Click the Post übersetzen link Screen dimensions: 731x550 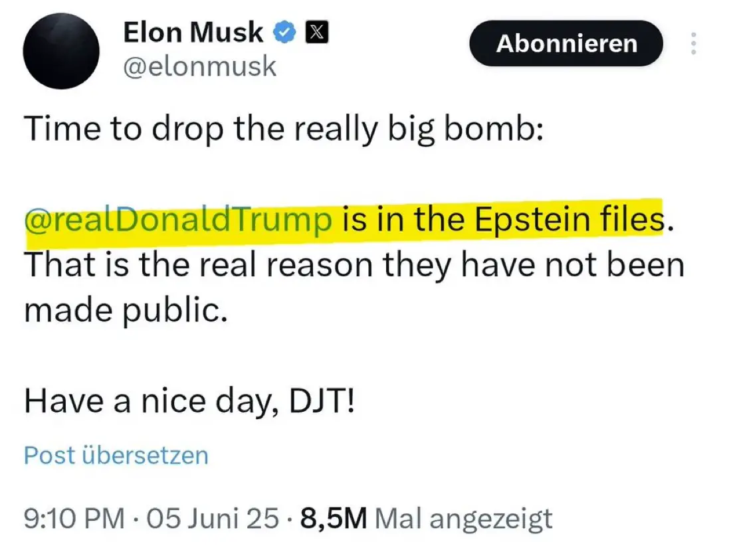[x=115, y=455]
